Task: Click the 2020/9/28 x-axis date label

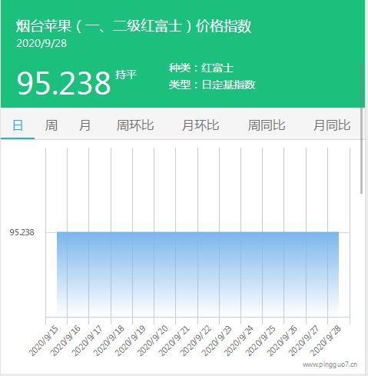Action: (326, 341)
